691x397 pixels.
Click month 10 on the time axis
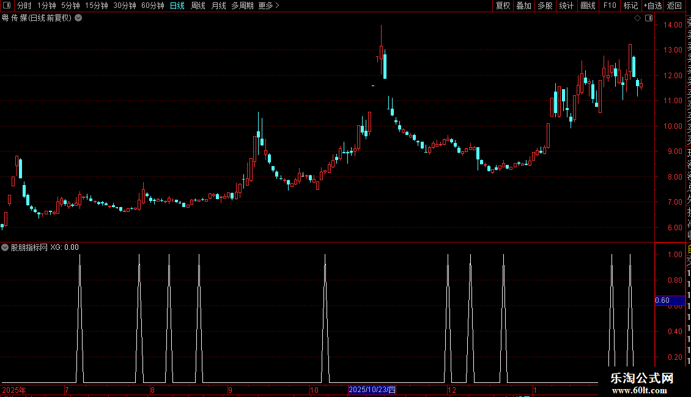point(314,390)
